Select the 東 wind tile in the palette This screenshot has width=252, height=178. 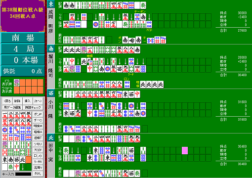(5, 160)
